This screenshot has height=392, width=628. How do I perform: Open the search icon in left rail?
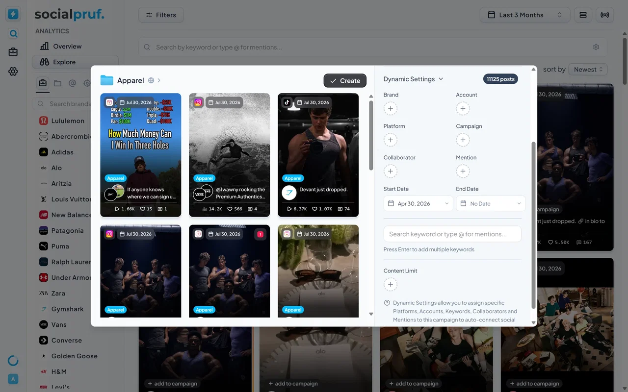point(13,34)
